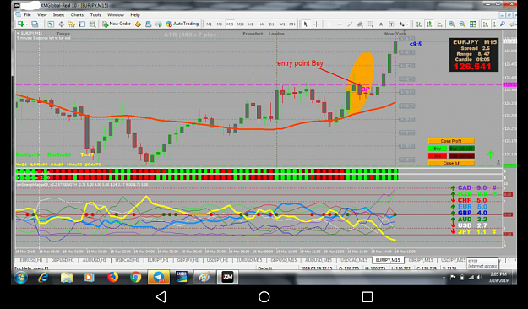Click the green Buy button
This screenshot has width=528, height=309.
[x=438, y=149]
